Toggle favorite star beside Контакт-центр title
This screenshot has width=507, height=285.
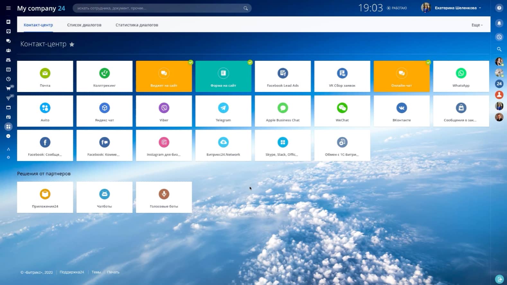72,44
